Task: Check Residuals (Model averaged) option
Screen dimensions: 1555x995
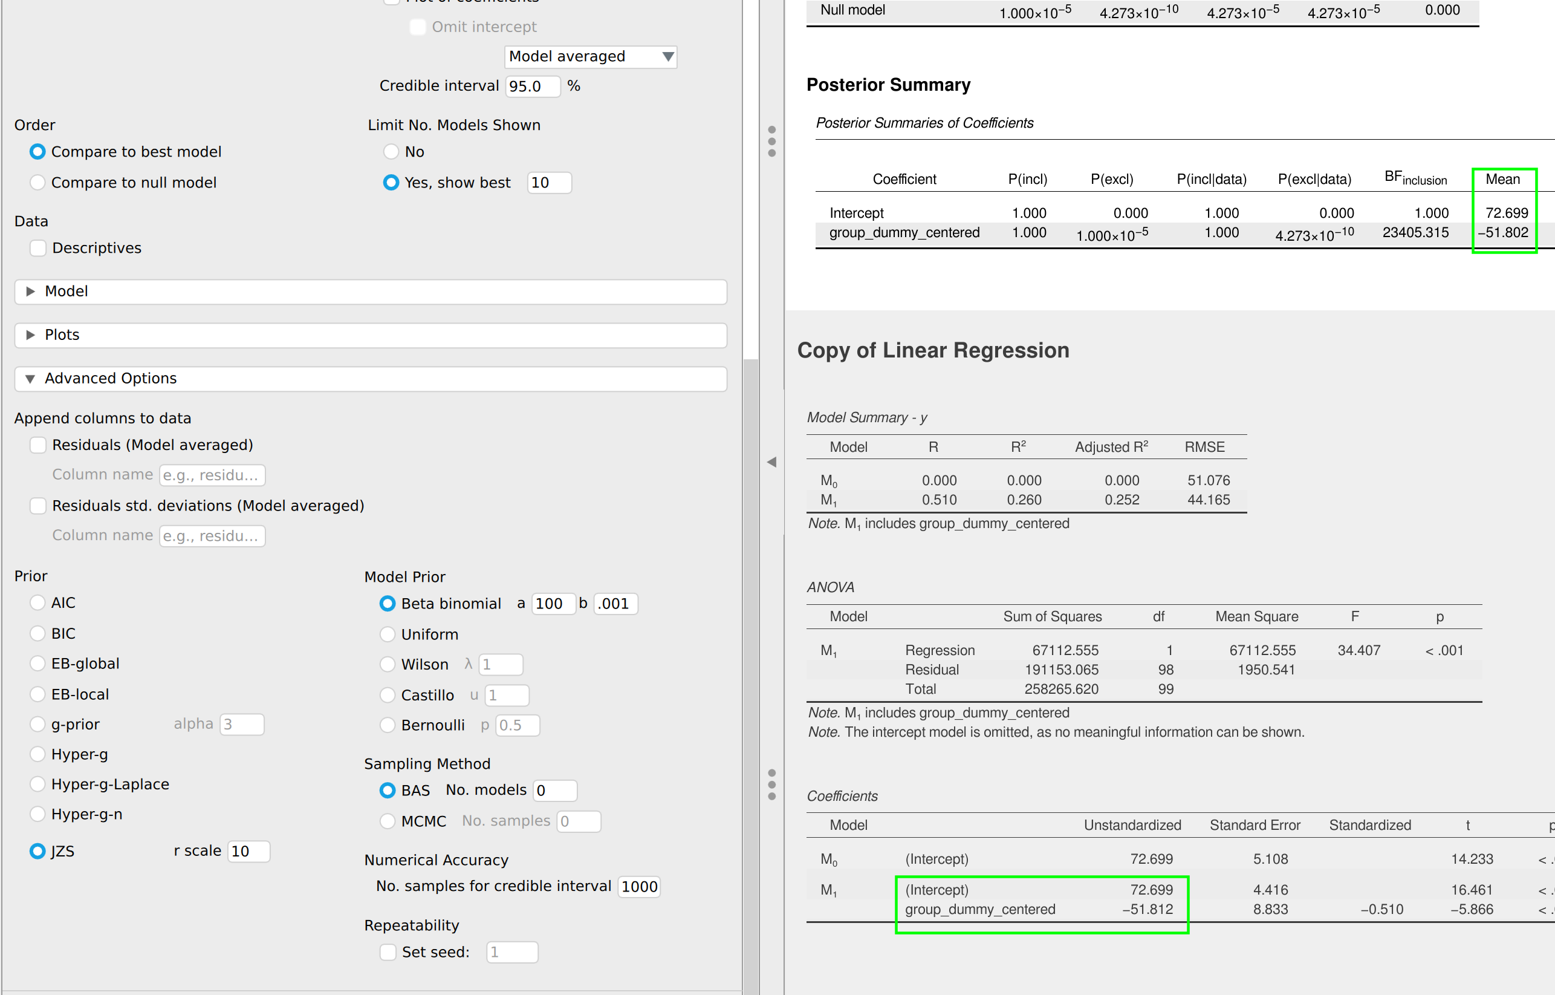Action: click(x=38, y=445)
